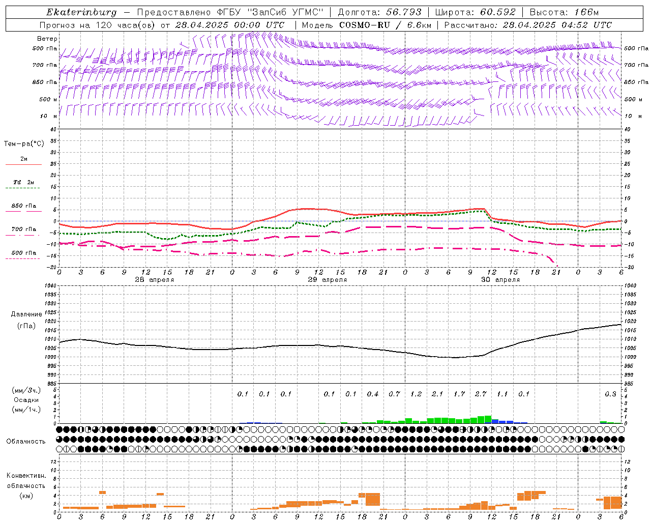651x521 pixels.
Task: Click the '30 апреля' date label
Action: 500,280
